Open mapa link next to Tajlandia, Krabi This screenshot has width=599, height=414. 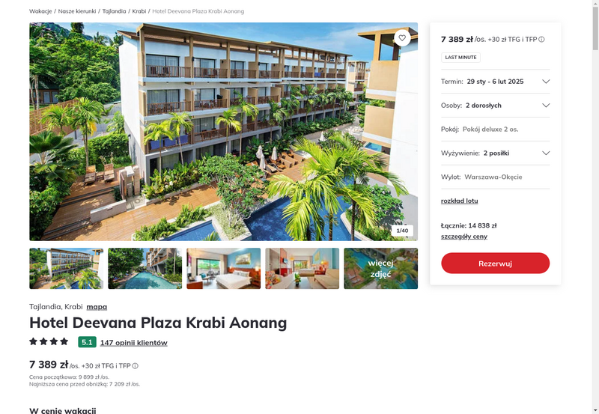tap(97, 307)
